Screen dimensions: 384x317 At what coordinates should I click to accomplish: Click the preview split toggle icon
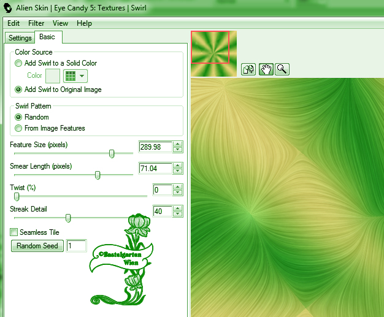248,69
